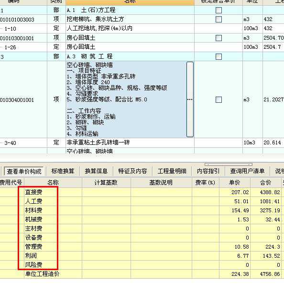
Task: Check lock box for A.3 砌筑工程 row
Action: (218, 56)
